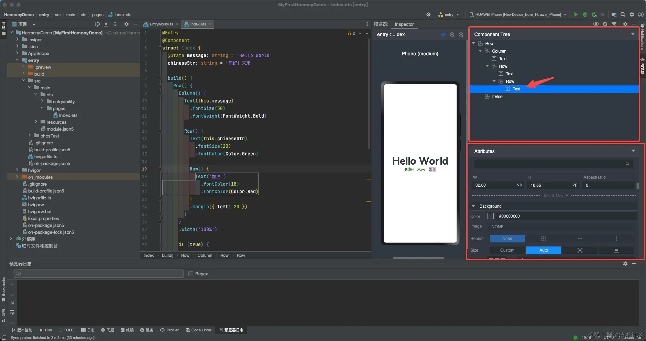Open Index.ets in the project tree
Screen dimensions: 646x341
click(68, 115)
